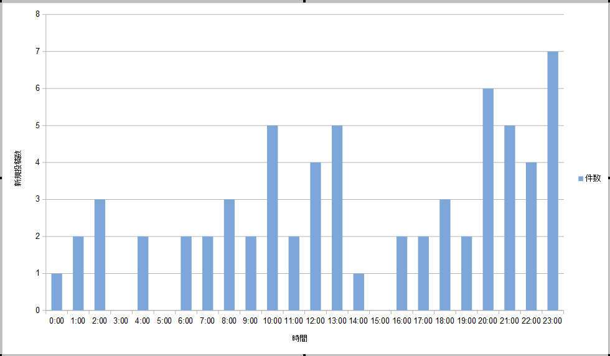Screen dimensions: 610x356
Task: Select the value 8 on the vertical axis
Action: pyautogui.click(x=37, y=14)
